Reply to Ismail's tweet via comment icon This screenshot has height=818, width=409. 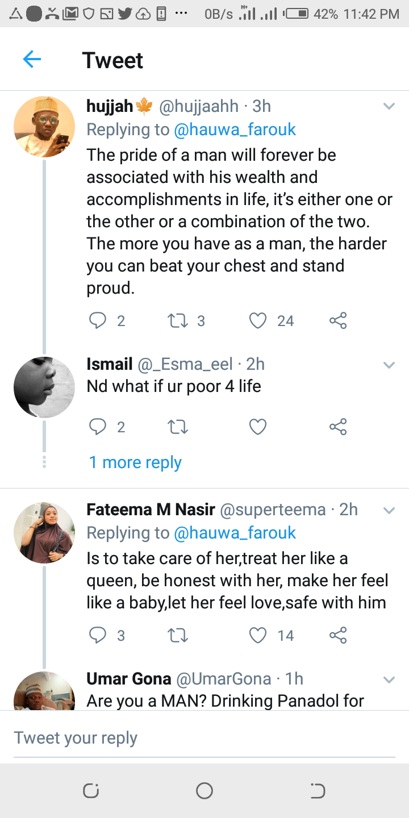click(98, 427)
